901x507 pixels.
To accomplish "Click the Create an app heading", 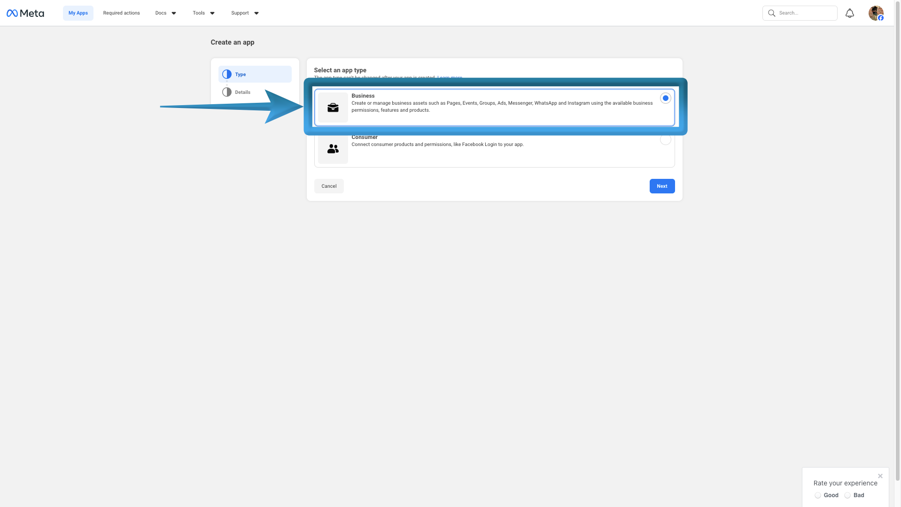I will 232,42.
